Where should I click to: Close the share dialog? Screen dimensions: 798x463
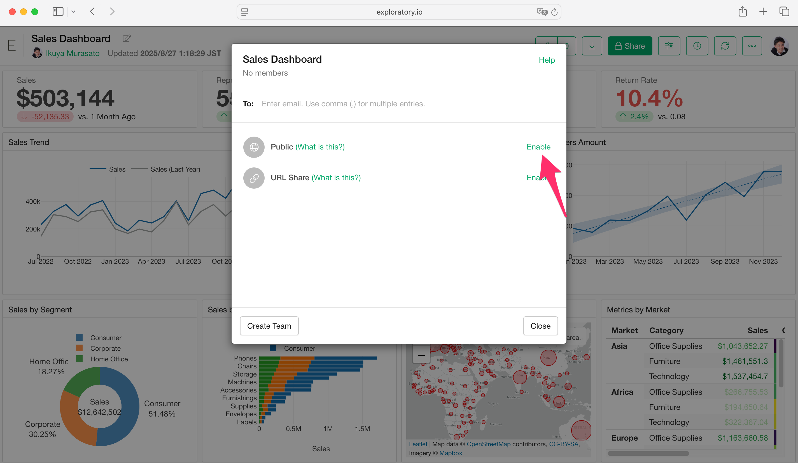(540, 326)
